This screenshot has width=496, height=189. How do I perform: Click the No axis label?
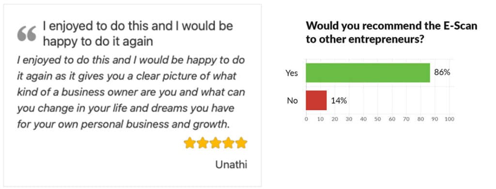(x=293, y=101)
